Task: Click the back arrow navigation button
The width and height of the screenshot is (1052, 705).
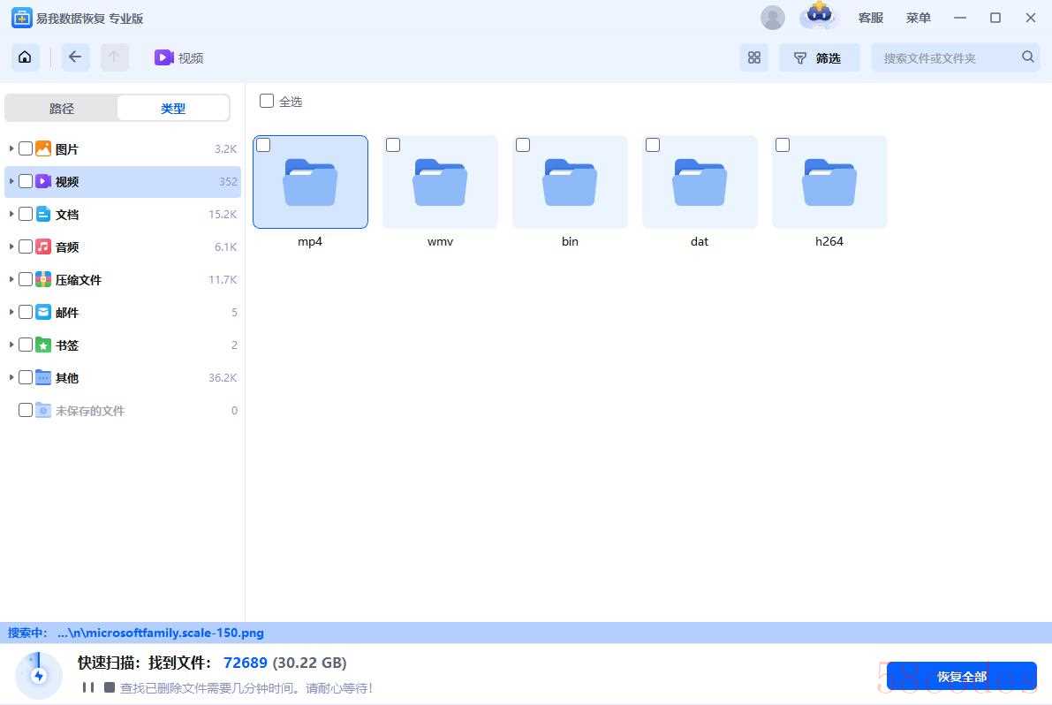Action: pyautogui.click(x=75, y=57)
